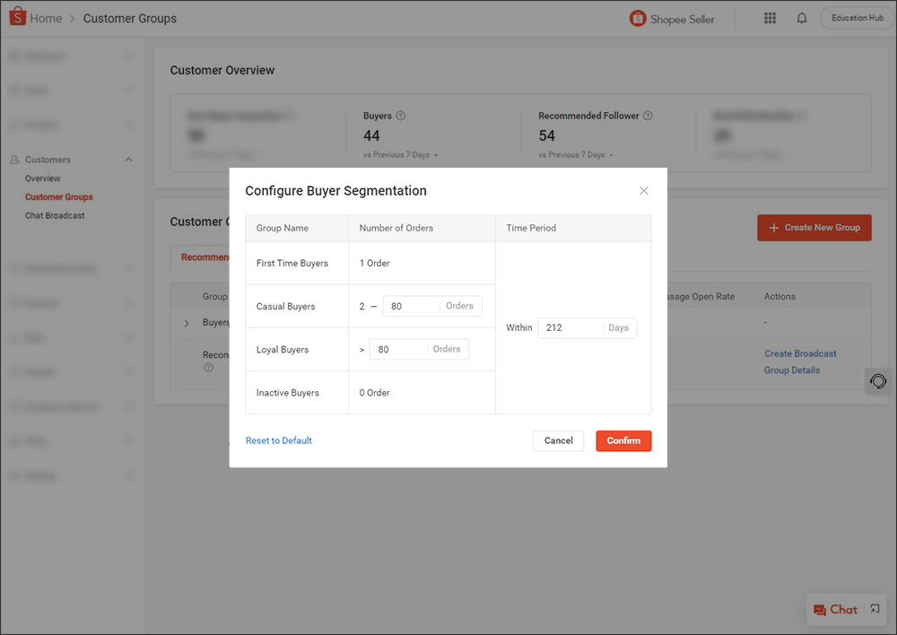Go to Overview under Customers
The height and width of the screenshot is (635, 897).
click(x=43, y=178)
